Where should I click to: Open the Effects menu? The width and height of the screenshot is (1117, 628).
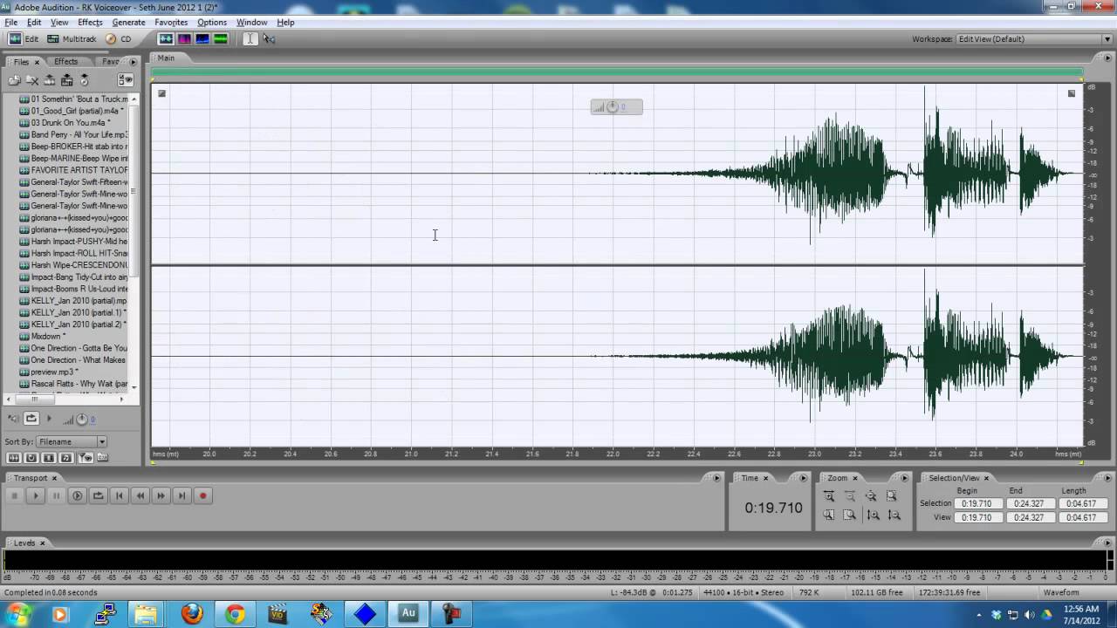[90, 22]
